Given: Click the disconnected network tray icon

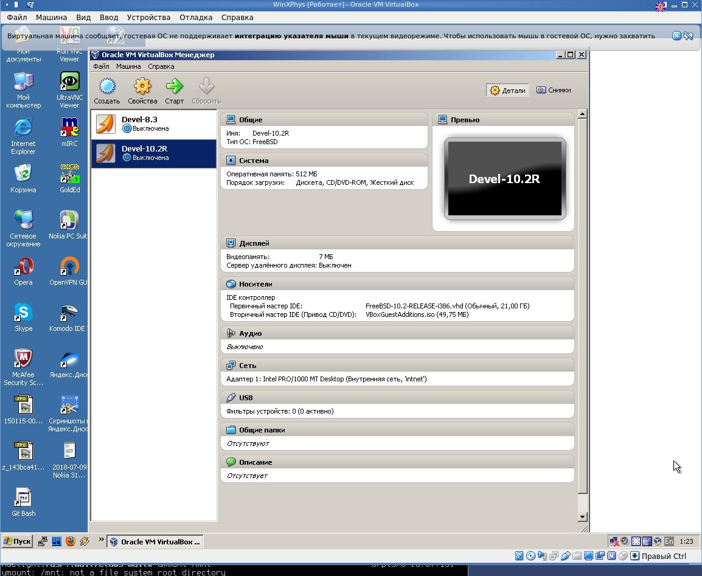Looking at the screenshot, I should click(x=614, y=541).
